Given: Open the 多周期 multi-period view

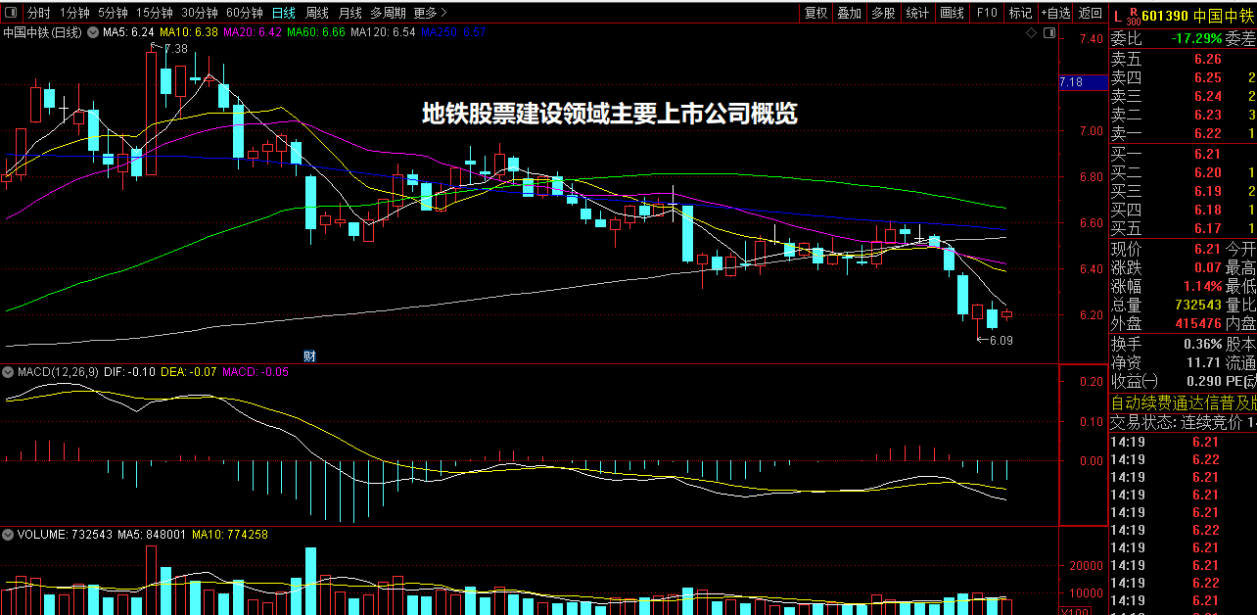Looking at the screenshot, I should 388,13.
